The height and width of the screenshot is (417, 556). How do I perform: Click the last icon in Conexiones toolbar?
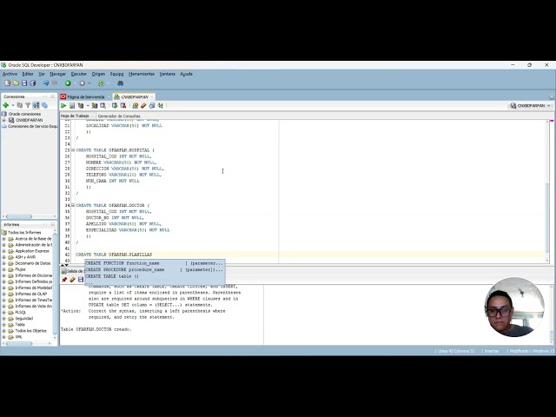click(x=44, y=105)
